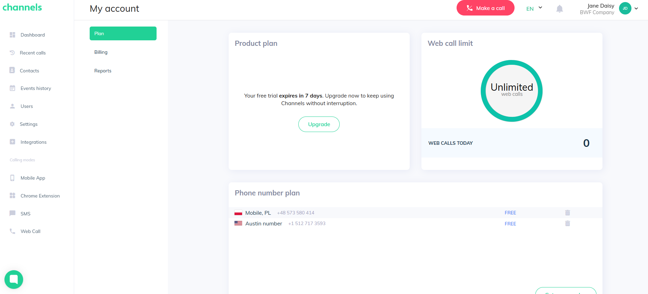The width and height of the screenshot is (648, 294).
Task: Click the JD user avatar
Action: pos(625,8)
